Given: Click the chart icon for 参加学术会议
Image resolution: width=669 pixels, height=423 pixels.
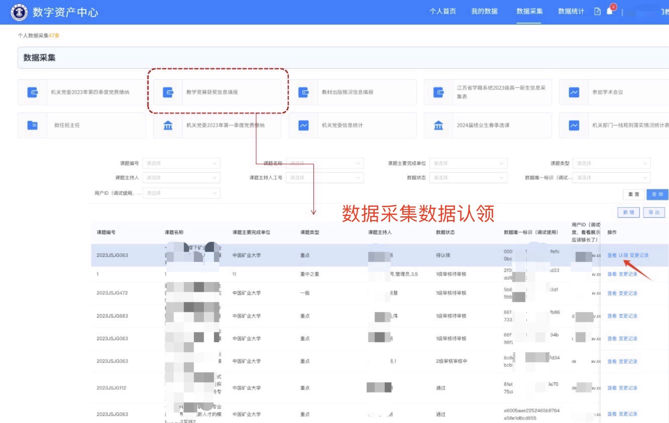Looking at the screenshot, I should click(x=574, y=92).
